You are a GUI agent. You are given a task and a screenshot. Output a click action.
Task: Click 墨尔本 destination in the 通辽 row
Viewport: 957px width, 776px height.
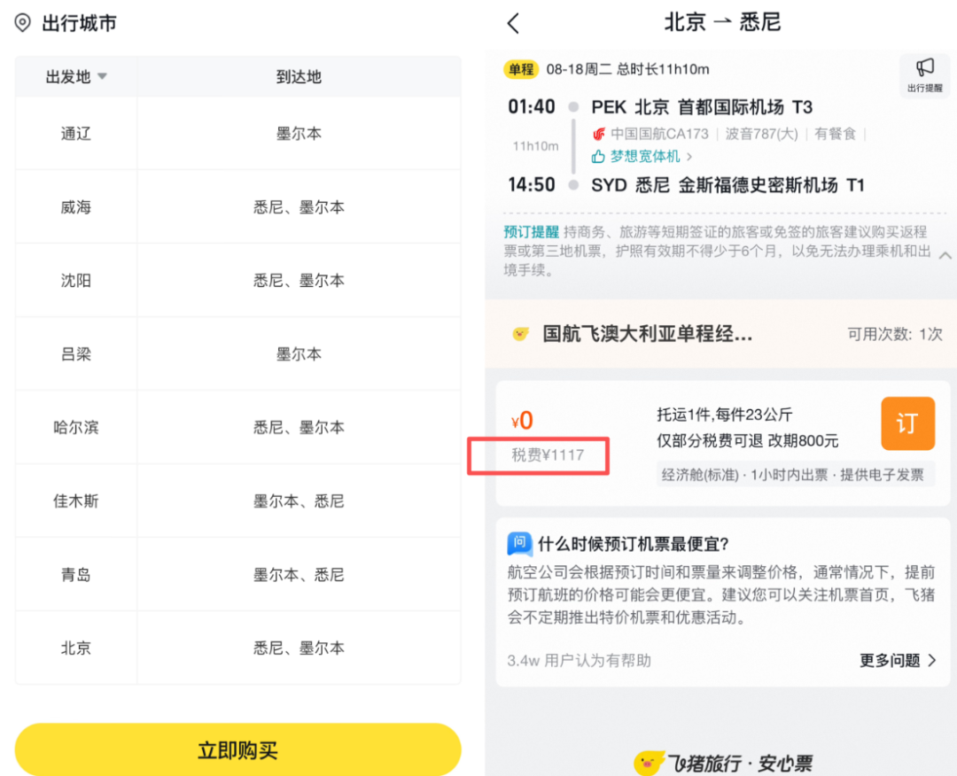[300, 134]
